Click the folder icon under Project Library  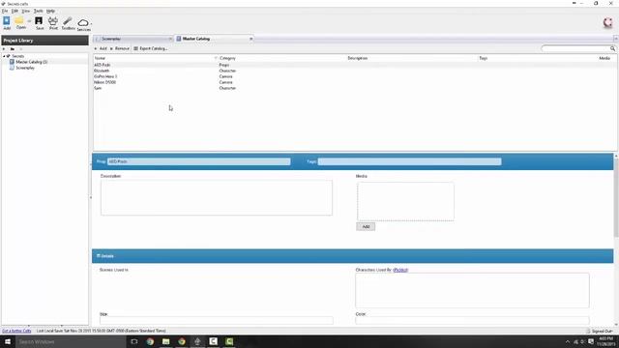pyautogui.click(x=13, y=49)
